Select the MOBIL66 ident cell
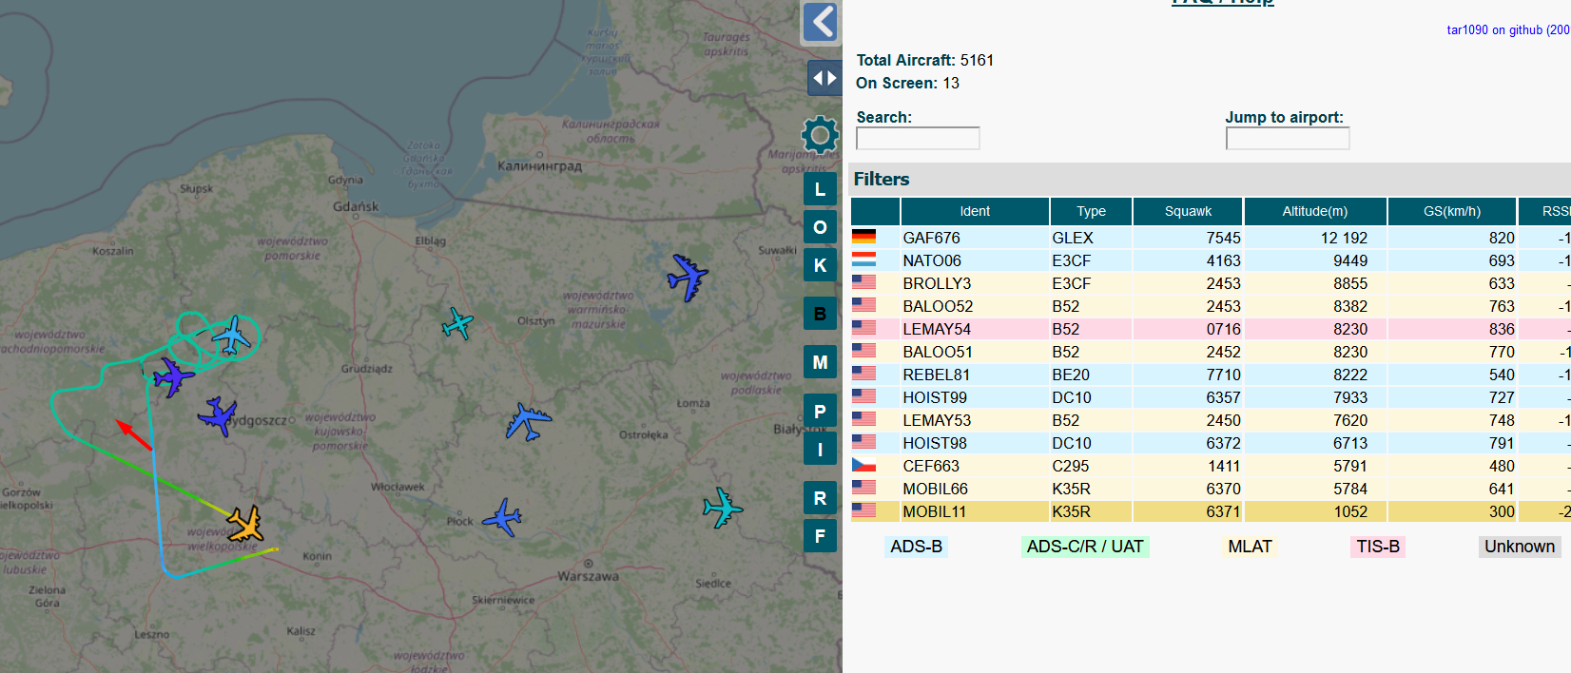Image resolution: width=1571 pixels, height=673 pixels. 974,489
